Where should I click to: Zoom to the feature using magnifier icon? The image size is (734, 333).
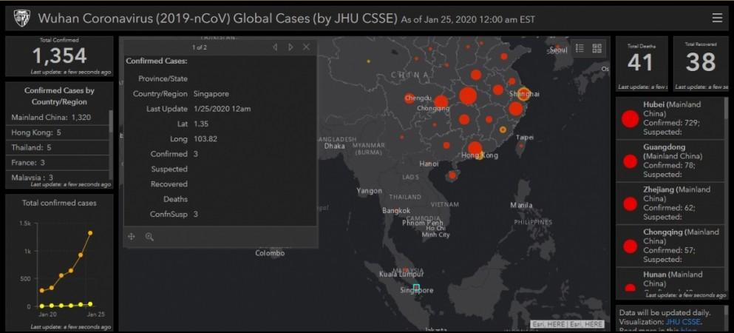click(x=149, y=237)
